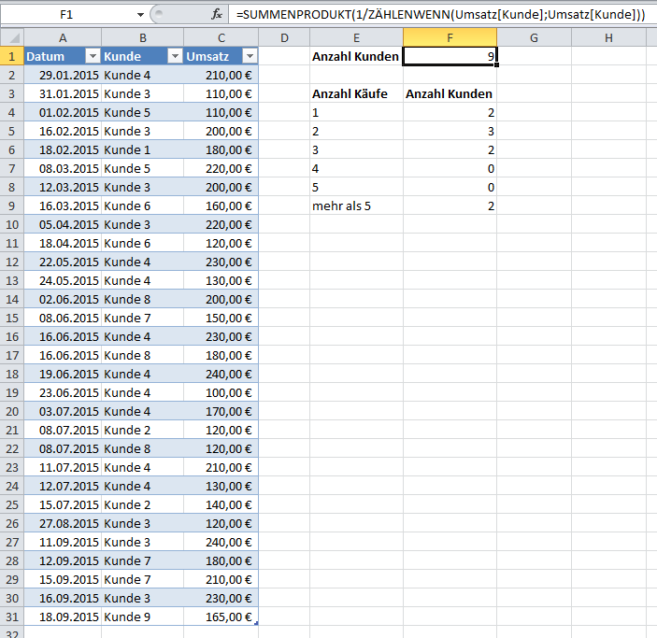Click the Kunde 6 cell in row 9

point(142,206)
